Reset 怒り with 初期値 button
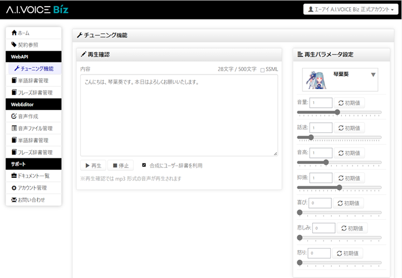This screenshot has width=402, height=278. [x=347, y=253]
